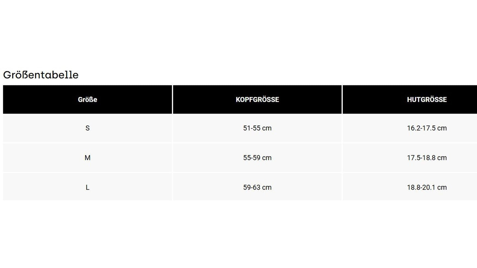Click the blank area below the L row

click(238, 233)
